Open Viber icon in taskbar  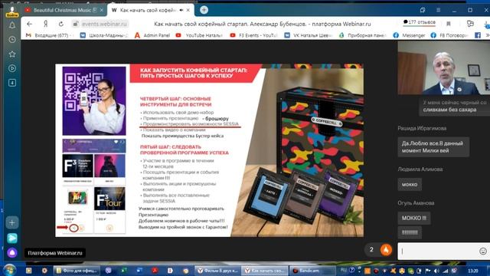pos(109,271)
